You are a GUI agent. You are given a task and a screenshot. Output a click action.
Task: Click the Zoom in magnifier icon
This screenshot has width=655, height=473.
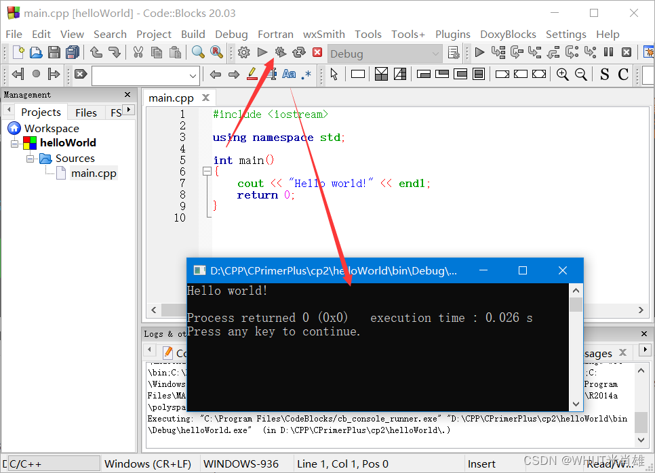(563, 75)
